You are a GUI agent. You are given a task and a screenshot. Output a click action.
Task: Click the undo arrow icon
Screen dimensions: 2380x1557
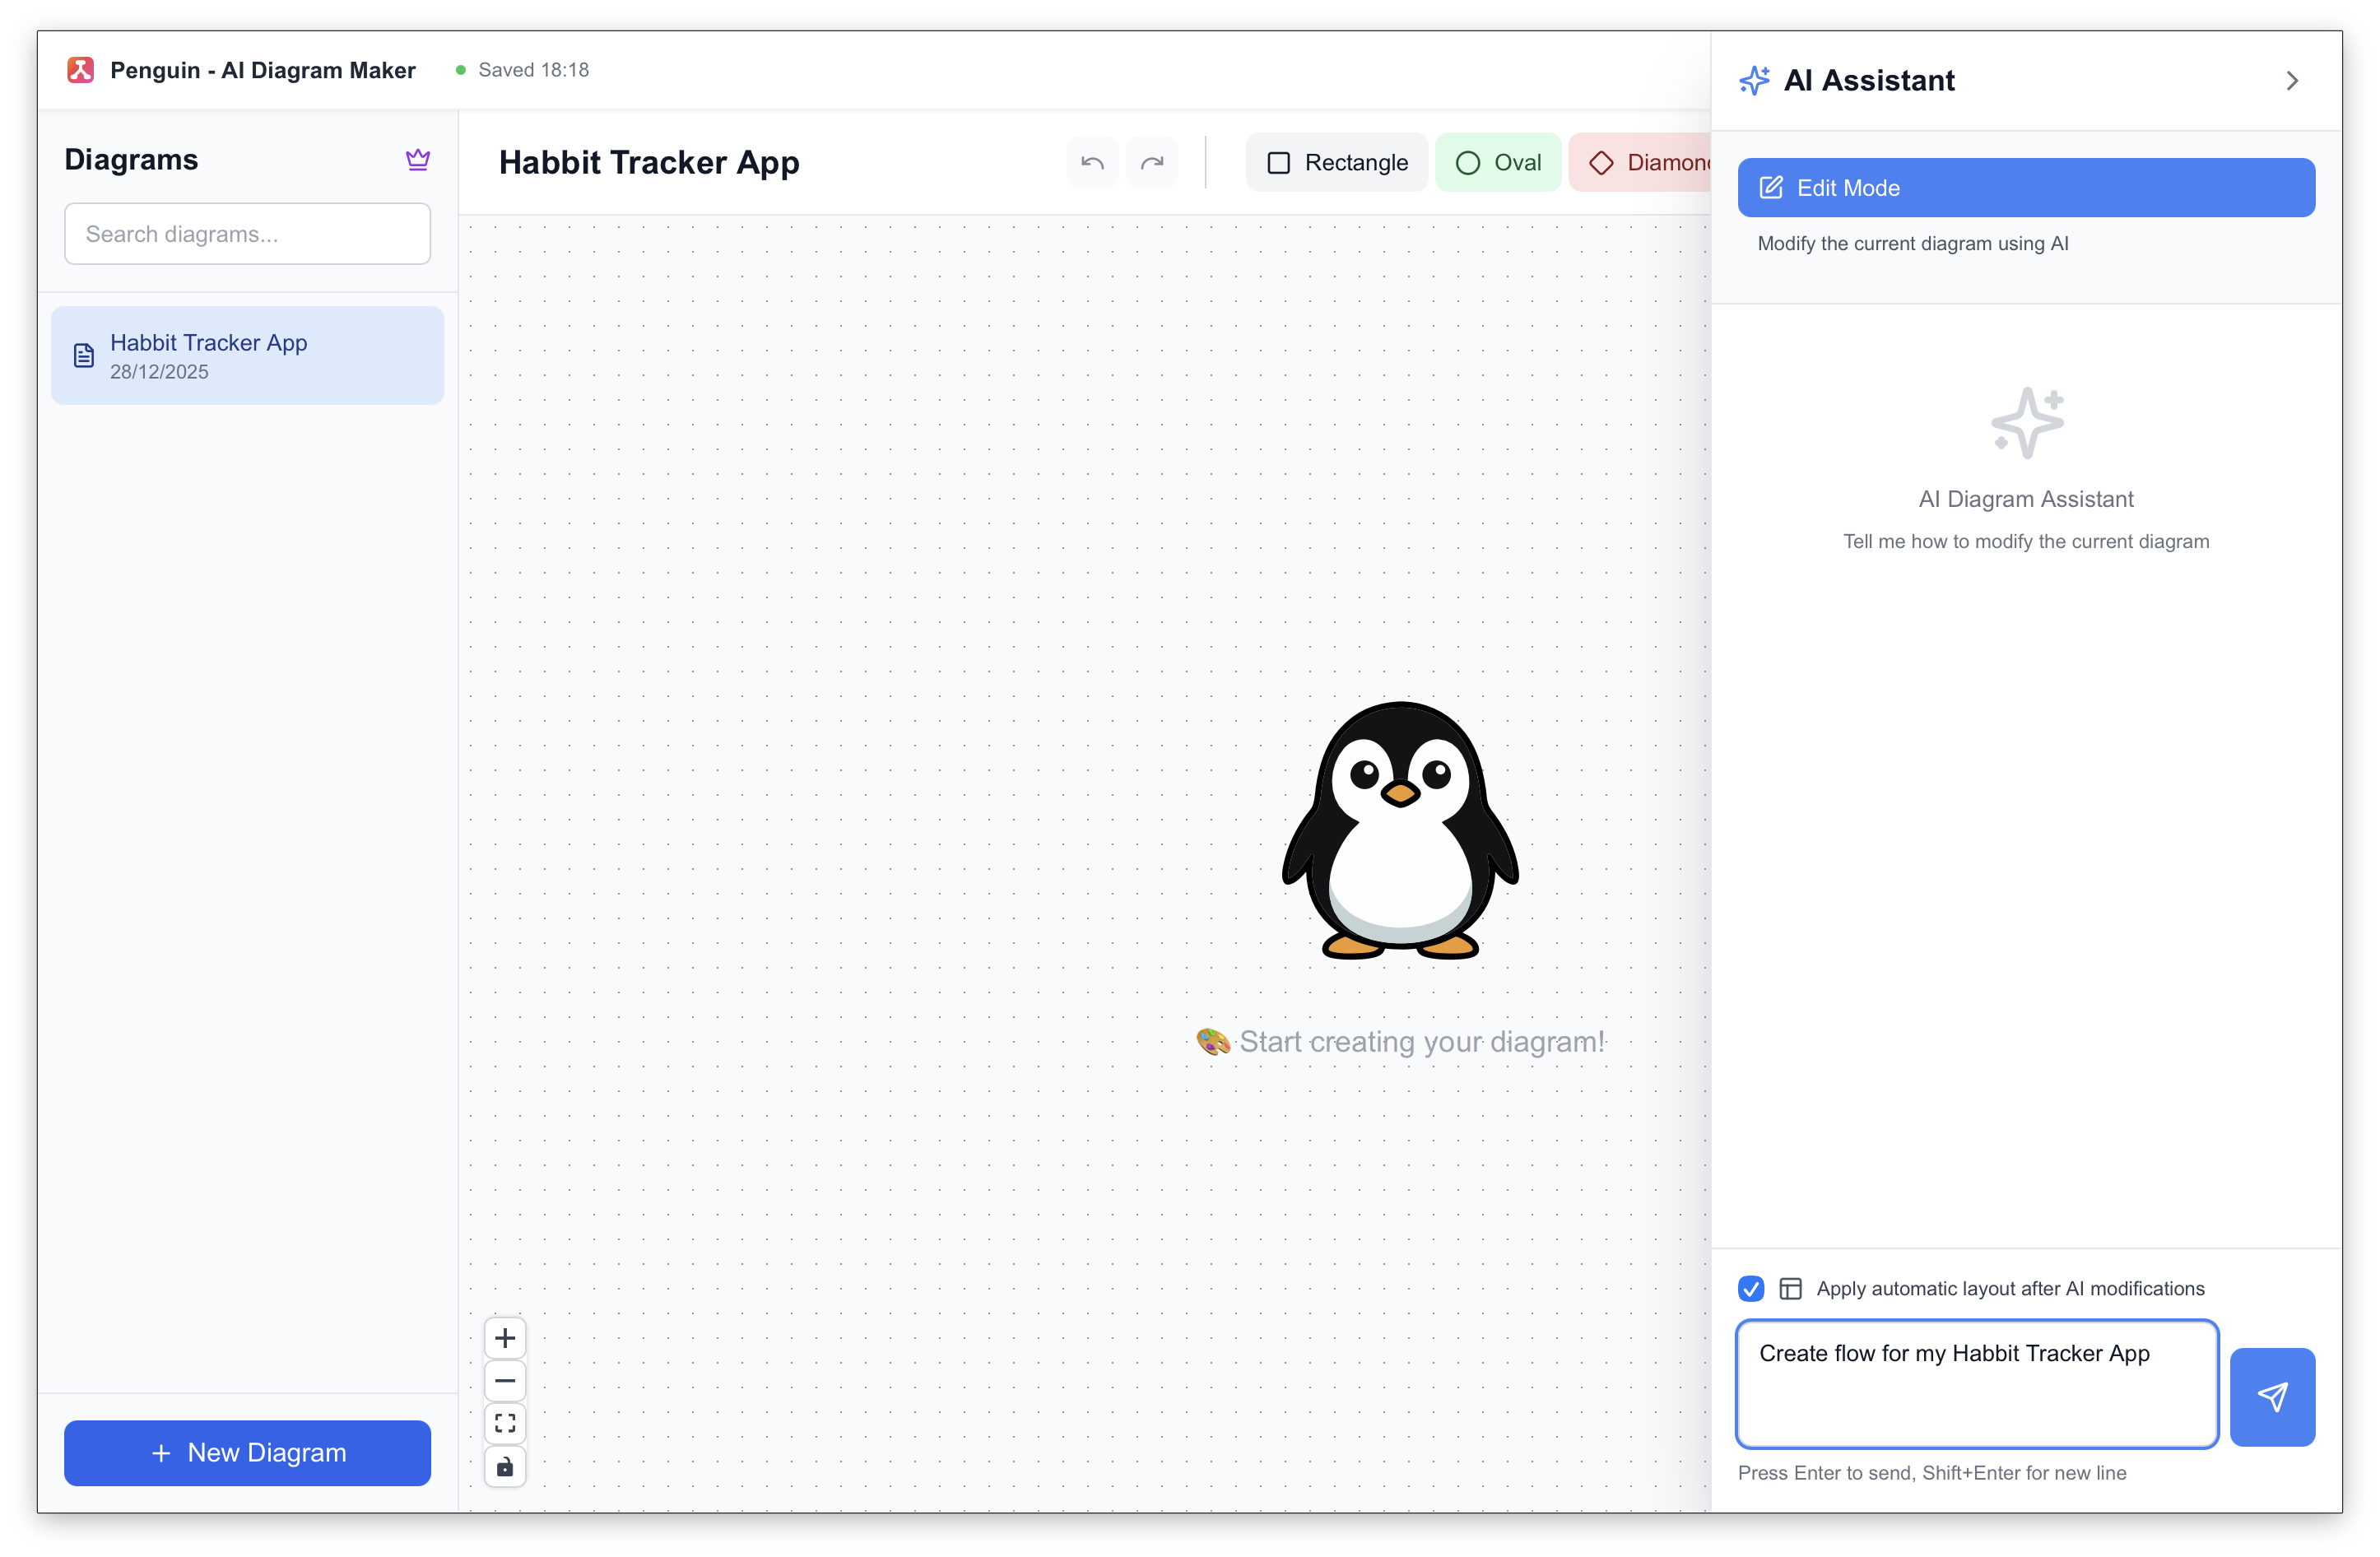pyautogui.click(x=1092, y=163)
